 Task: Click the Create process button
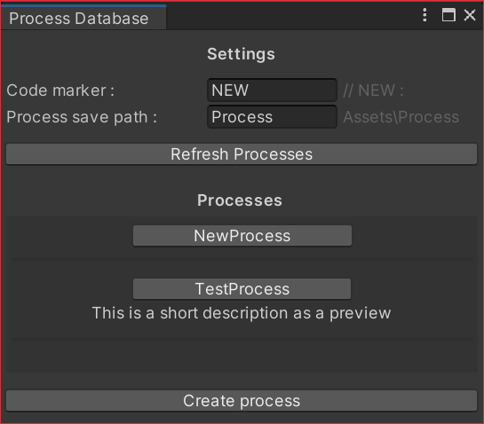click(x=242, y=401)
